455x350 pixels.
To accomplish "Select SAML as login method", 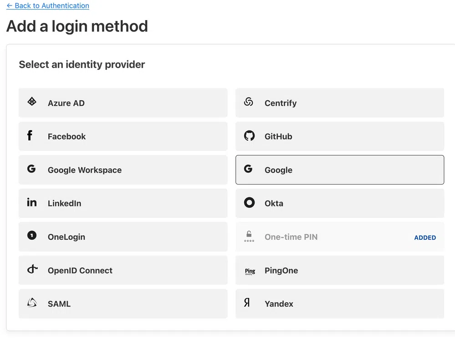I will pos(123,304).
